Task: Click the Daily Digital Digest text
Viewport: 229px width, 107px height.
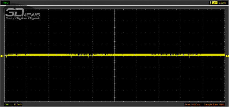Action: [23, 18]
